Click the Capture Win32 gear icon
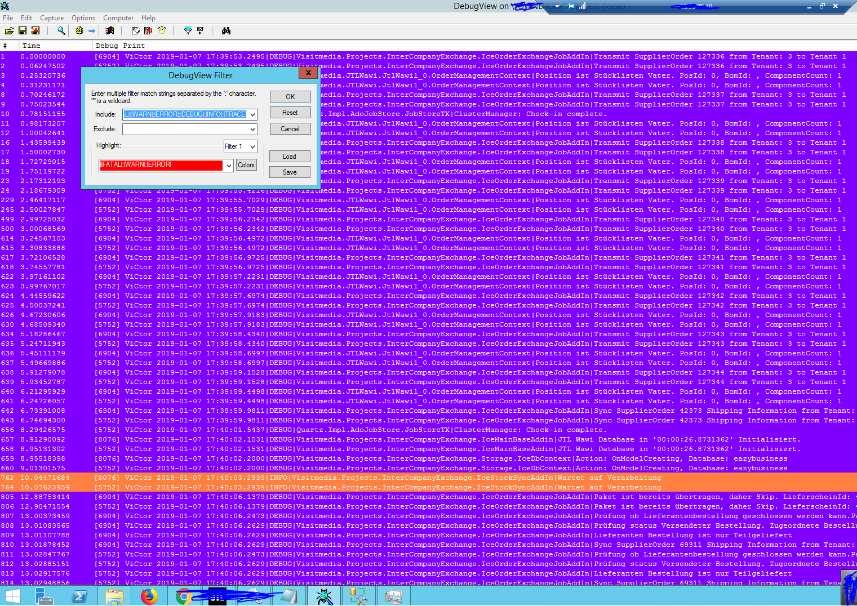The image size is (857, 606). (79, 30)
